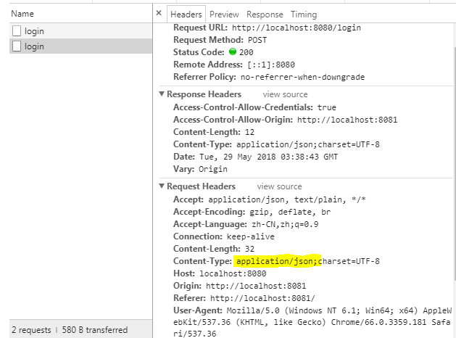Switch to the Headers tab
The image size is (456, 338).
186,15
